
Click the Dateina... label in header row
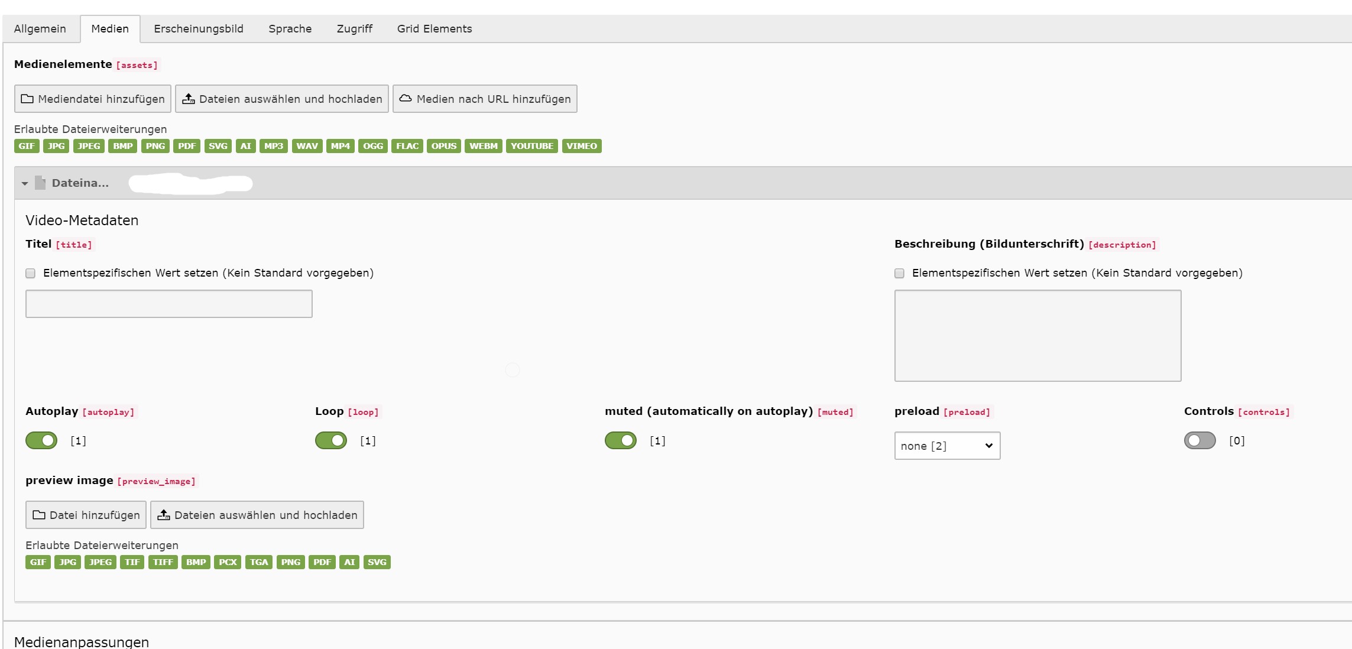point(80,183)
